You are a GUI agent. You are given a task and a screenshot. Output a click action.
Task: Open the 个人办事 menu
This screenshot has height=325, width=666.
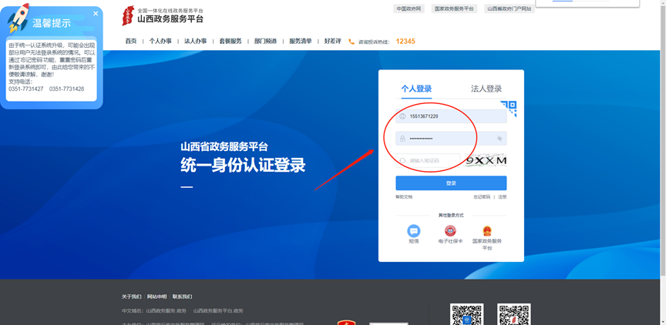click(x=160, y=41)
